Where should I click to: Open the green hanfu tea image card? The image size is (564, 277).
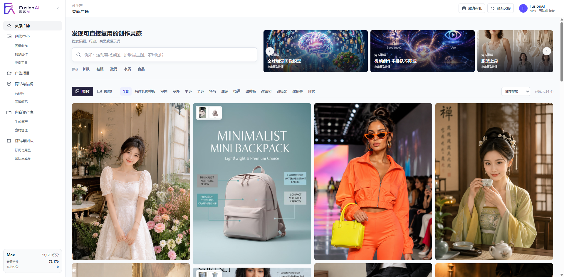click(x=494, y=181)
